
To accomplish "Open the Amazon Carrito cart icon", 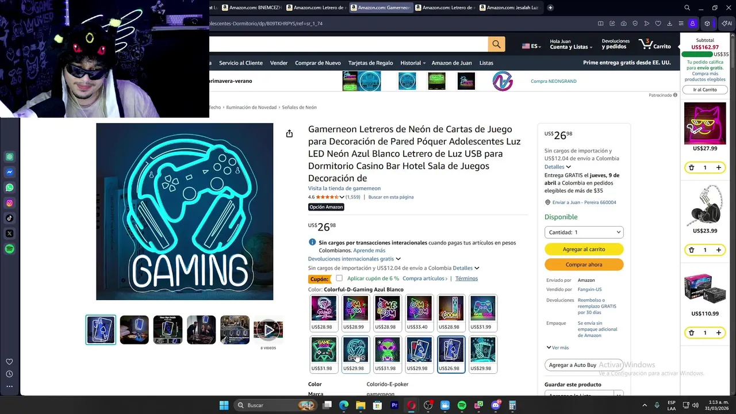I will (655, 44).
